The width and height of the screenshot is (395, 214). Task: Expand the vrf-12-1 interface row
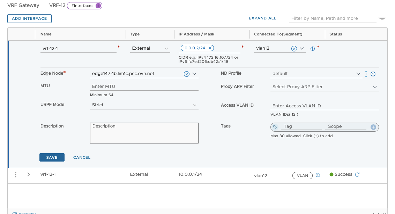point(29,175)
